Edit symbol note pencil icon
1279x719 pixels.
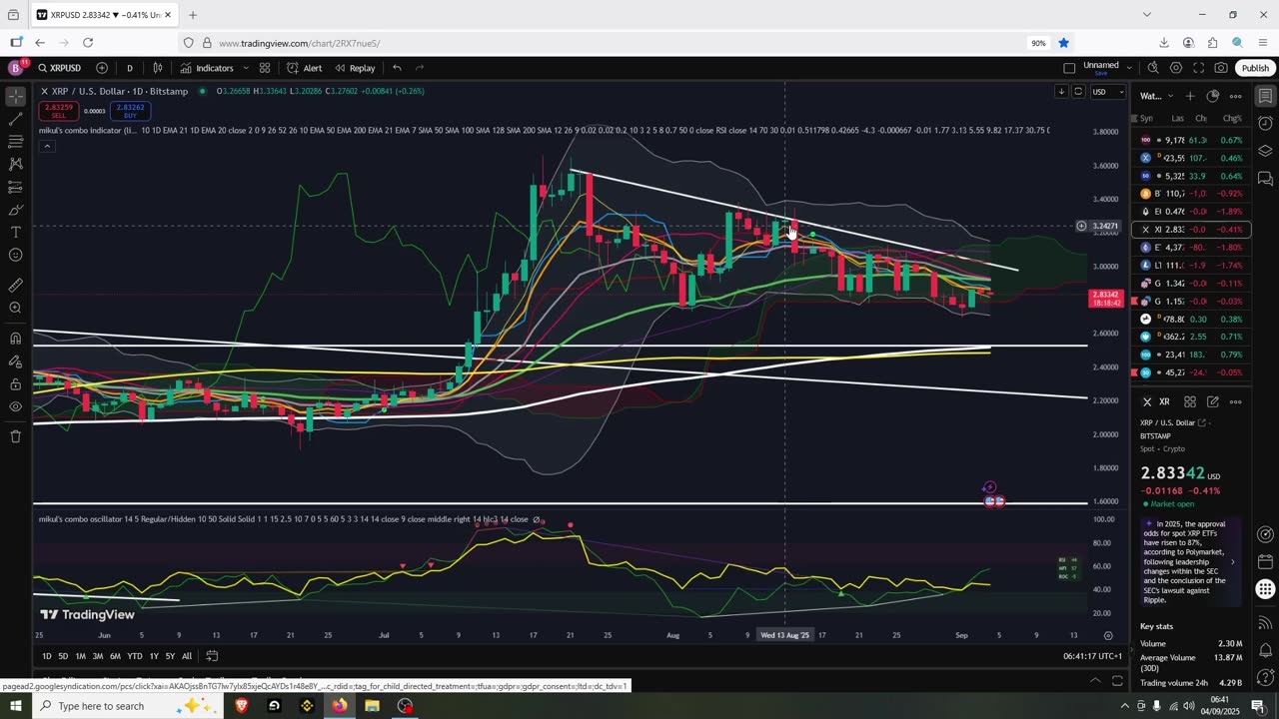pyautogui.click(x=1213, y=401)
